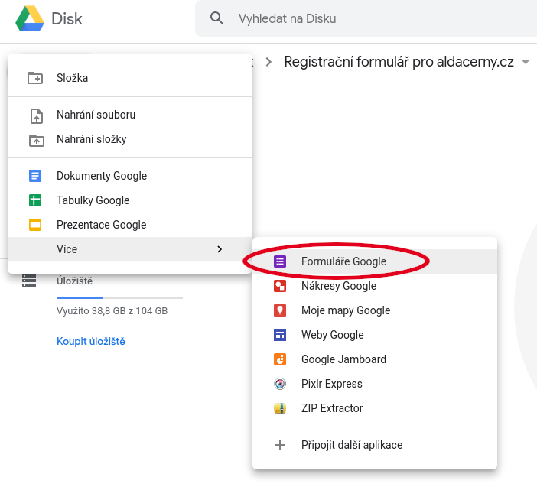Image resolution: width=537 pixels, height=487 pixels.
Task: Select Moje mapy Google entry
Action: click(375, 310)
